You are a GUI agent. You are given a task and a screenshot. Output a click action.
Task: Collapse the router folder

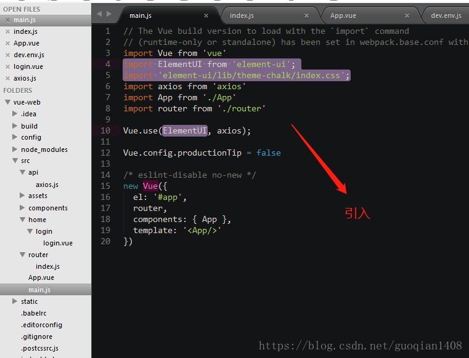coord(22,255)
